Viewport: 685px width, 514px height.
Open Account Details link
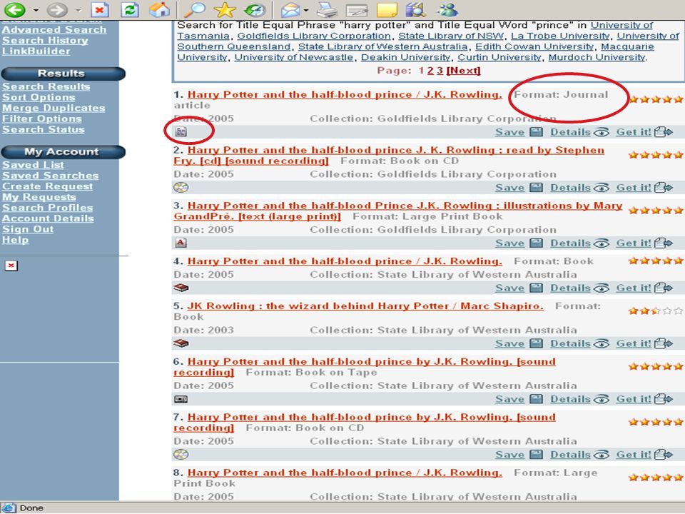(48, 218)
